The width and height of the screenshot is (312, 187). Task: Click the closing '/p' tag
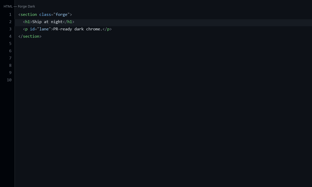107,29
